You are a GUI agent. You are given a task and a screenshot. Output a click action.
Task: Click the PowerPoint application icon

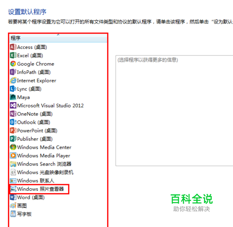click(x=13, y=131)
